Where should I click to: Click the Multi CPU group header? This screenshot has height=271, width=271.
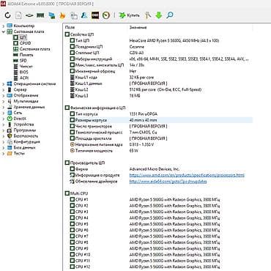(76, 193)
